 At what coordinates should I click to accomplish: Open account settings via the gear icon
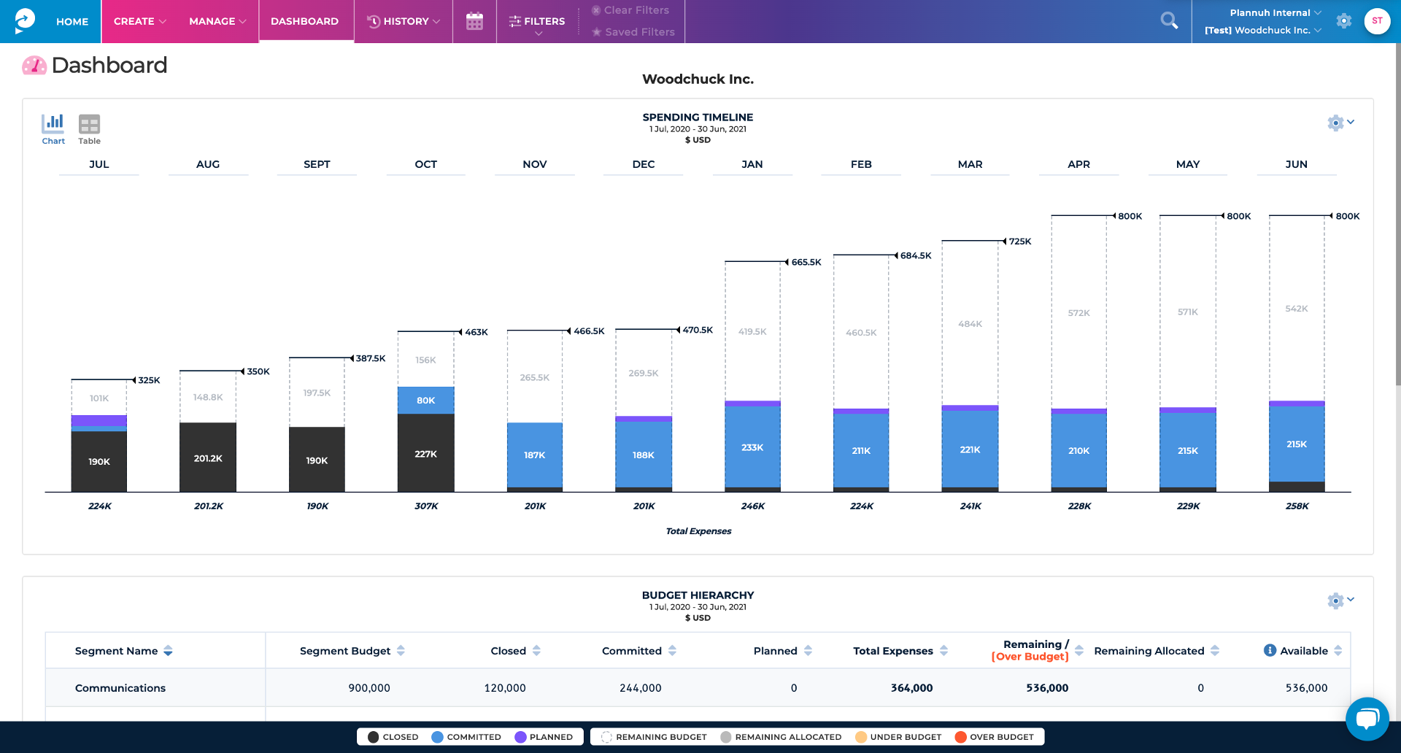[1344, 21]
